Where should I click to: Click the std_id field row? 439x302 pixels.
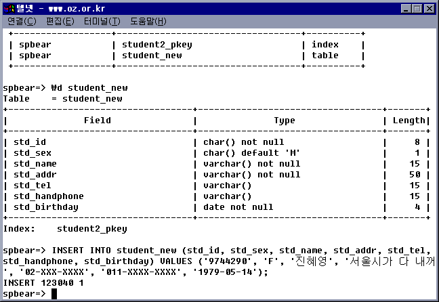(x=30, y=142)
